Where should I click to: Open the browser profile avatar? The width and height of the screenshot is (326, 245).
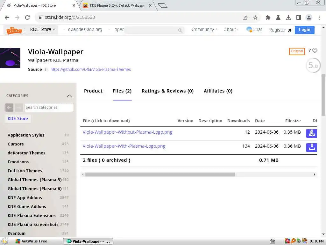pyautogui.click(x=309, y=18)
